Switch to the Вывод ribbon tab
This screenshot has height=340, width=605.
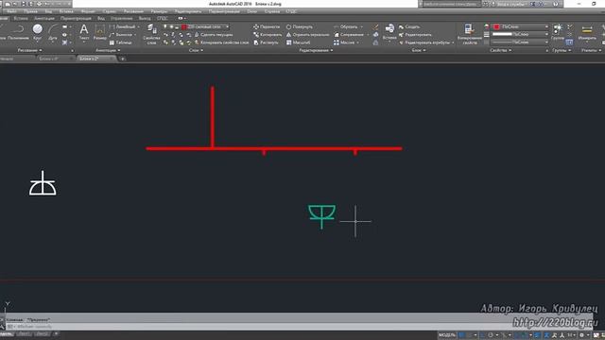tap(145, 18)
